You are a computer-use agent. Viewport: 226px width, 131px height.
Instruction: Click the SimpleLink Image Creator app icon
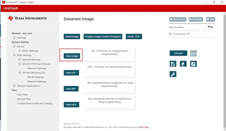(x=3, y=2)
